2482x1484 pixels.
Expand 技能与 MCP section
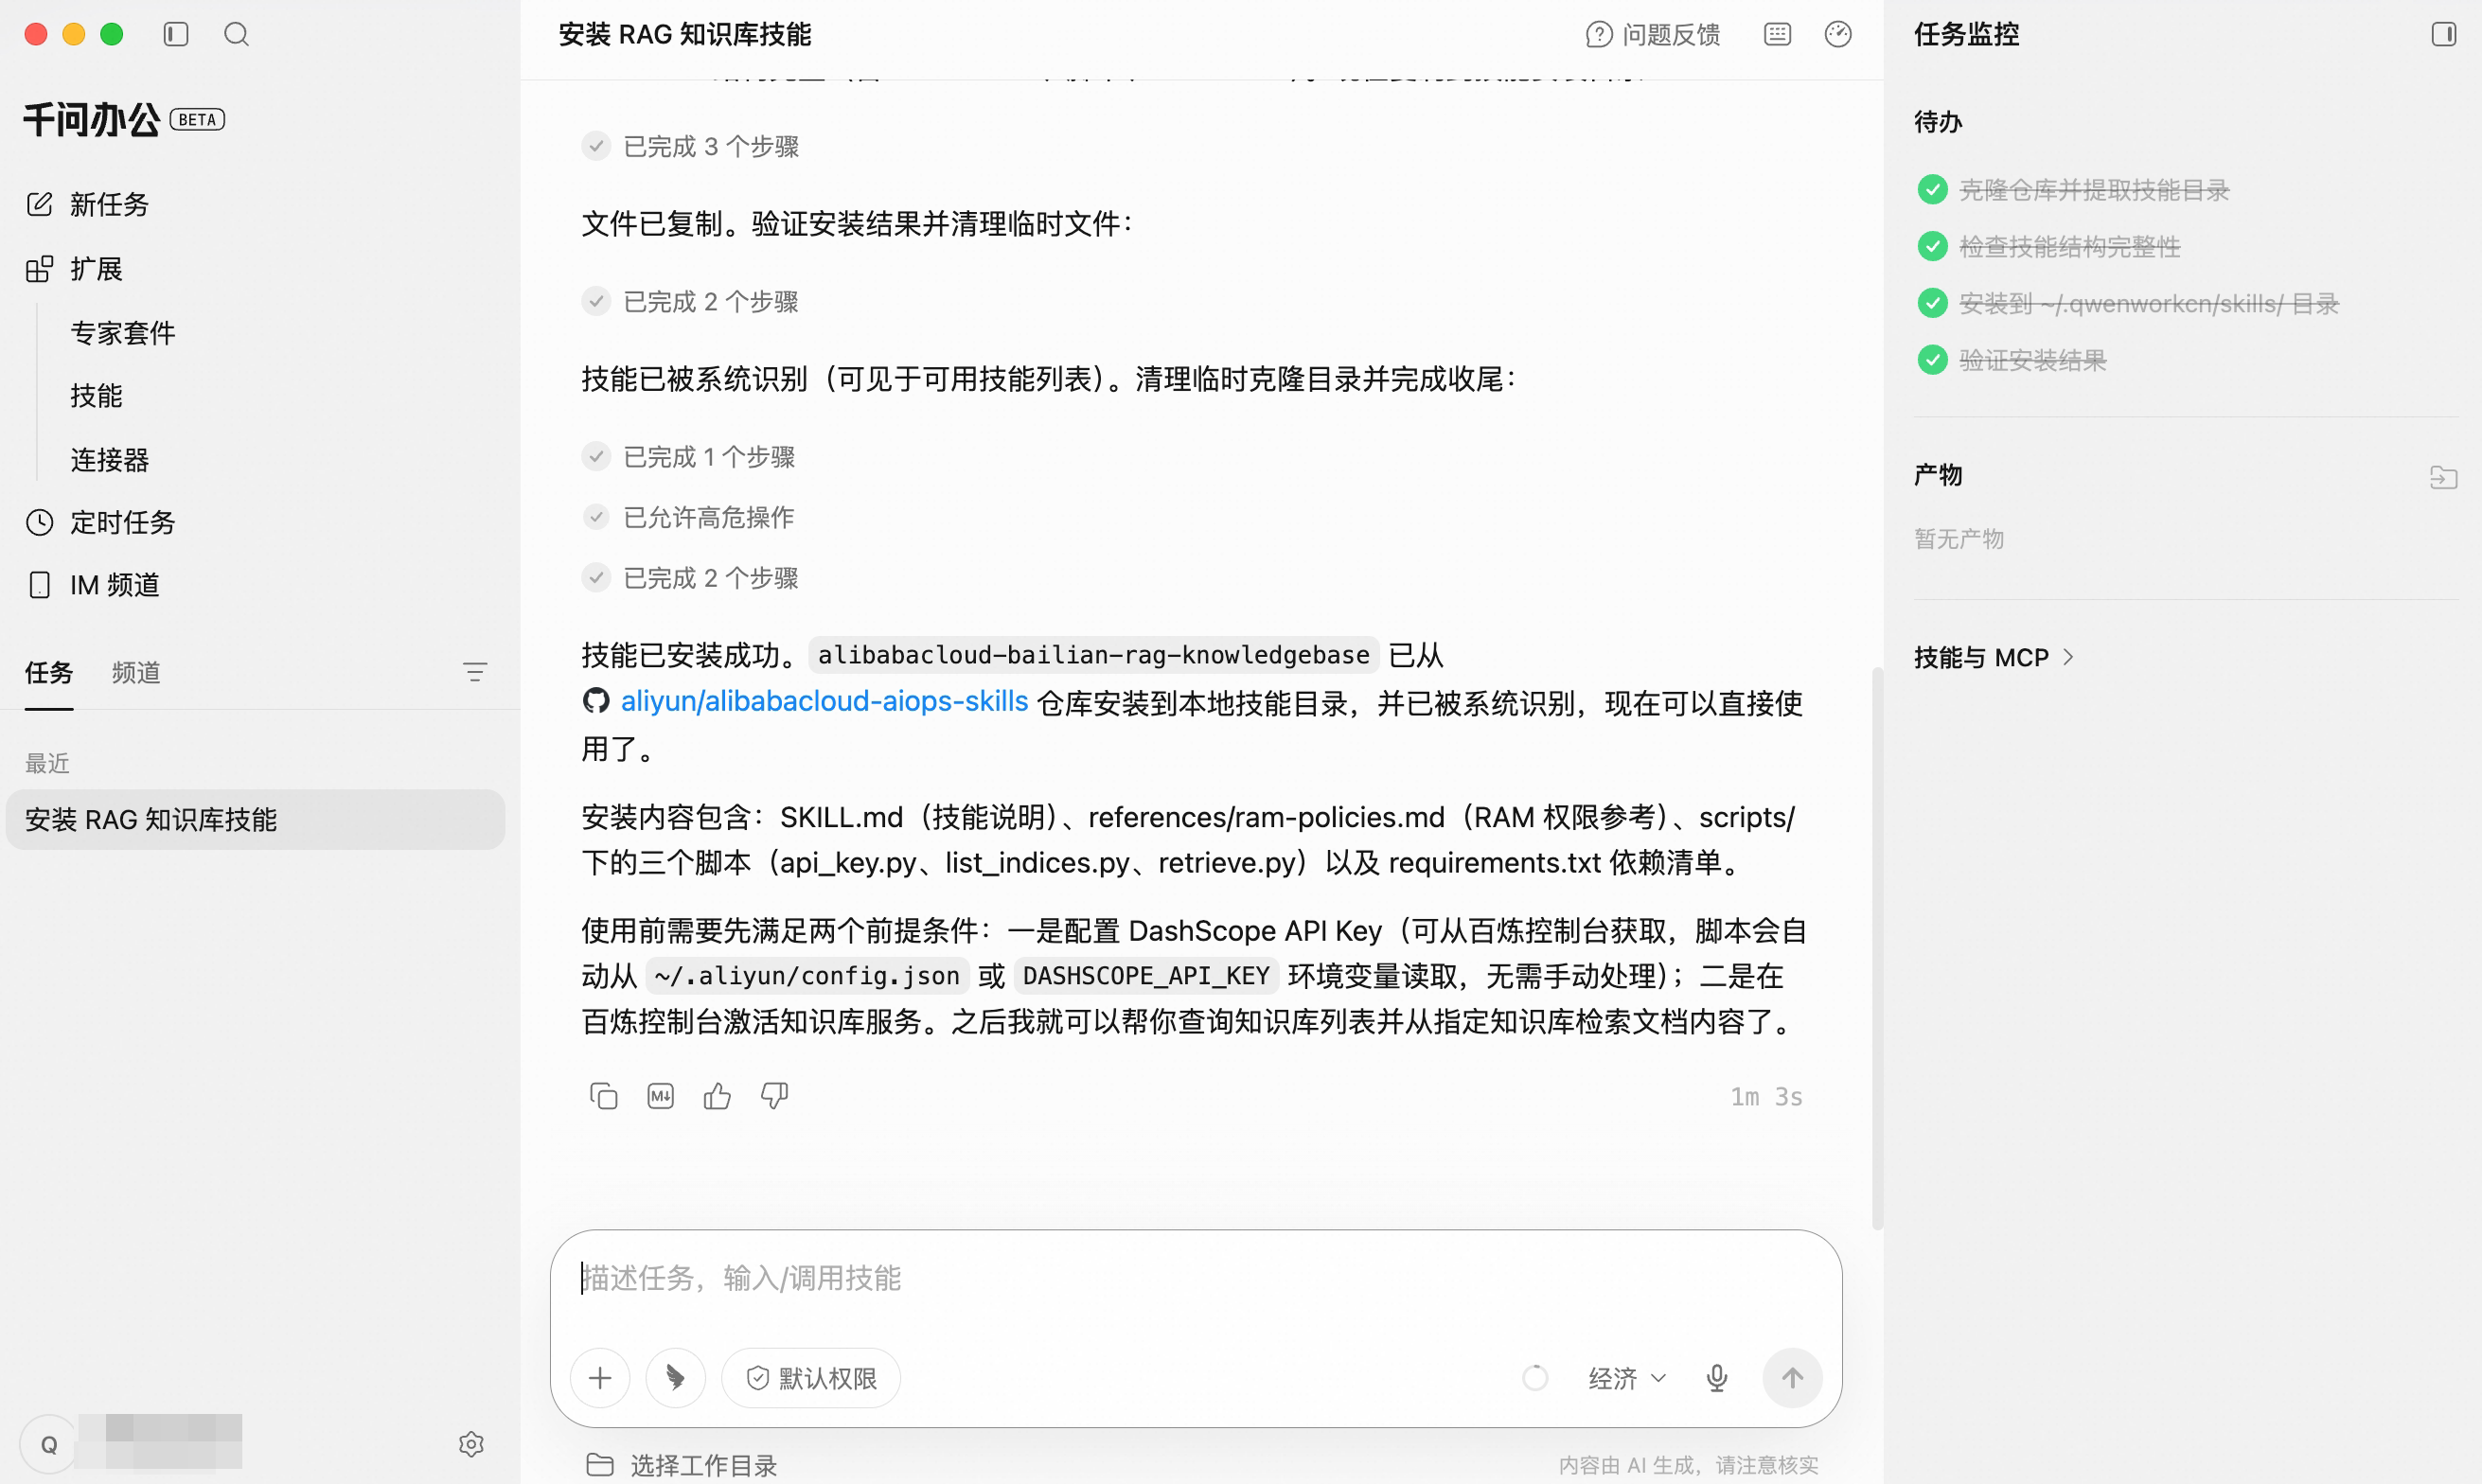pos(1994,657)
